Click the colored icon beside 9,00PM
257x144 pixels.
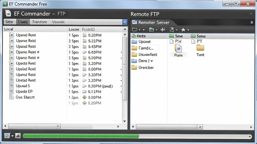click(x=84, y=97)
